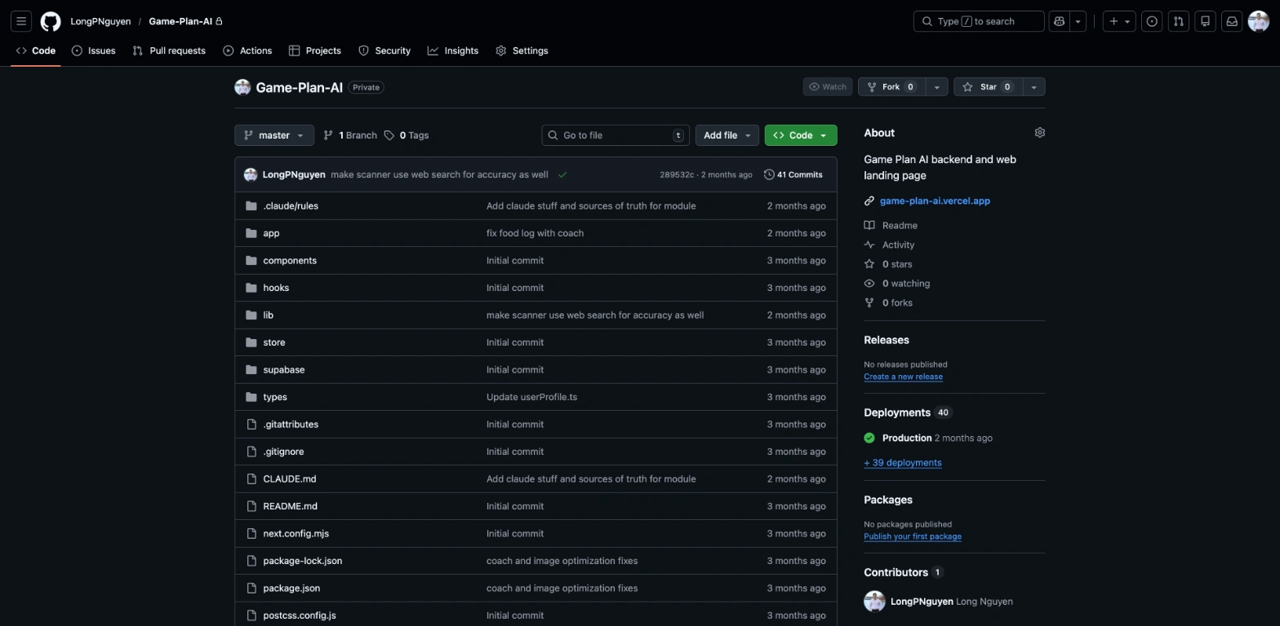Viewport: 1280px width, 626px height.
Task: Click the Go to file search field
Action: click(x=615, y=135)
